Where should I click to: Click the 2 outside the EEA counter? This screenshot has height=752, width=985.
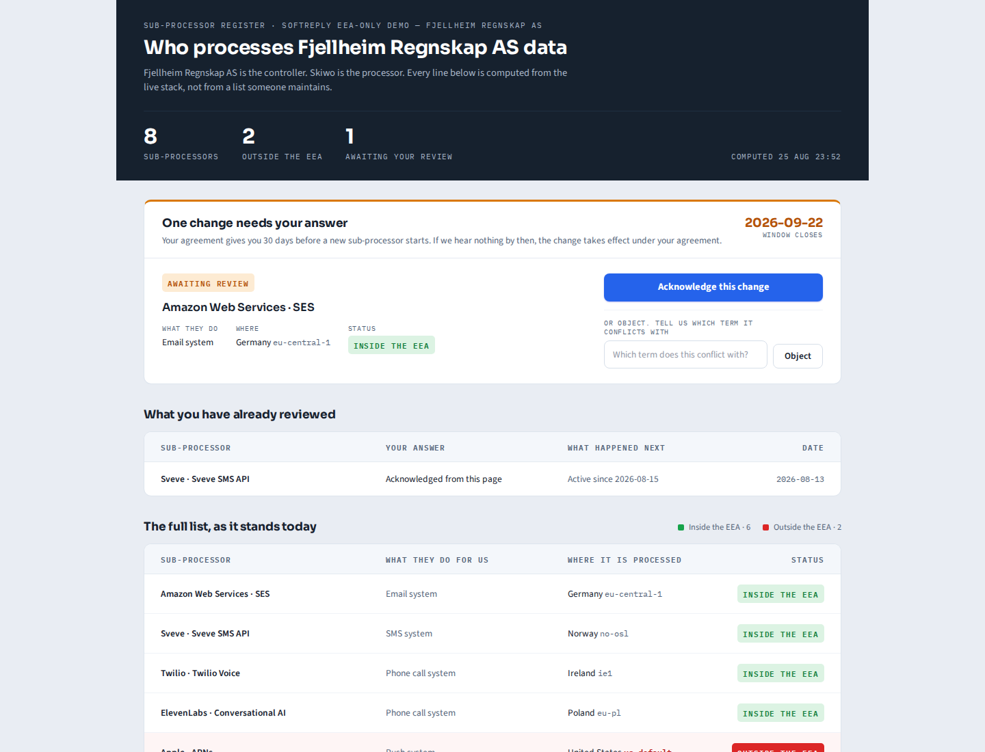[x=282, y=144]
